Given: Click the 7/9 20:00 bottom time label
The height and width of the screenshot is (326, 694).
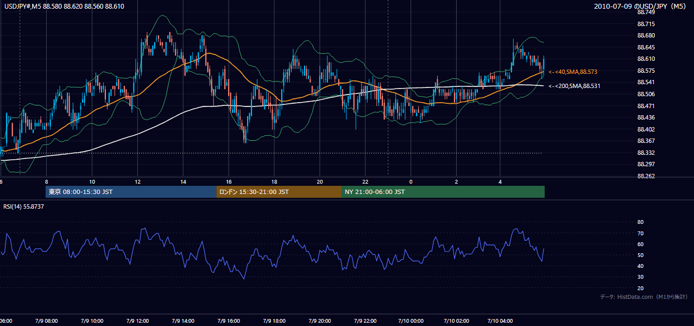Looking at the screenshot, I should (x=319, y=321).
